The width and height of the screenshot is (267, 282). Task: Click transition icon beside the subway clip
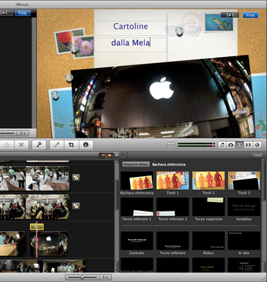[x=76, y=206]
